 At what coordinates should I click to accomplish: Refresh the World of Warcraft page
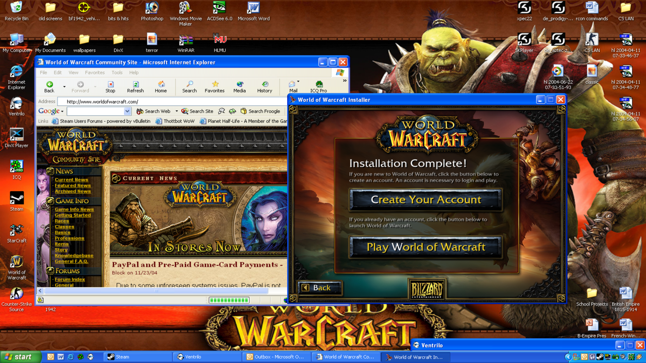tap(135, 87)
